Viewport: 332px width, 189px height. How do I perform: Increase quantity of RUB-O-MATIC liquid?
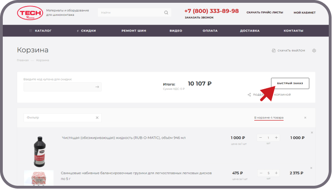[x=276, y=138]
